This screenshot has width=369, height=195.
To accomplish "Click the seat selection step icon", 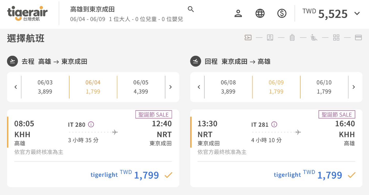I will point(314,38).
